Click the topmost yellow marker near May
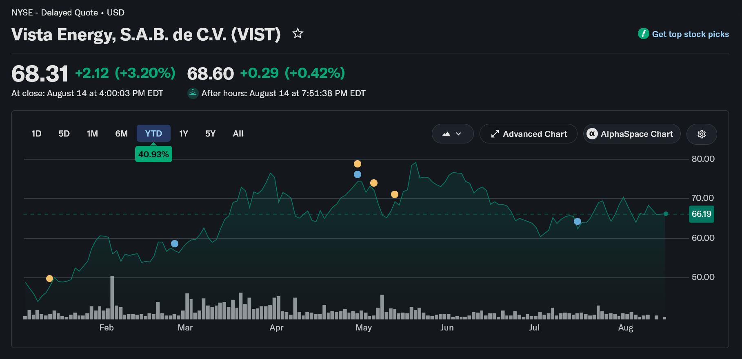Screen dimensions: 742x359 tap(358, 164)
